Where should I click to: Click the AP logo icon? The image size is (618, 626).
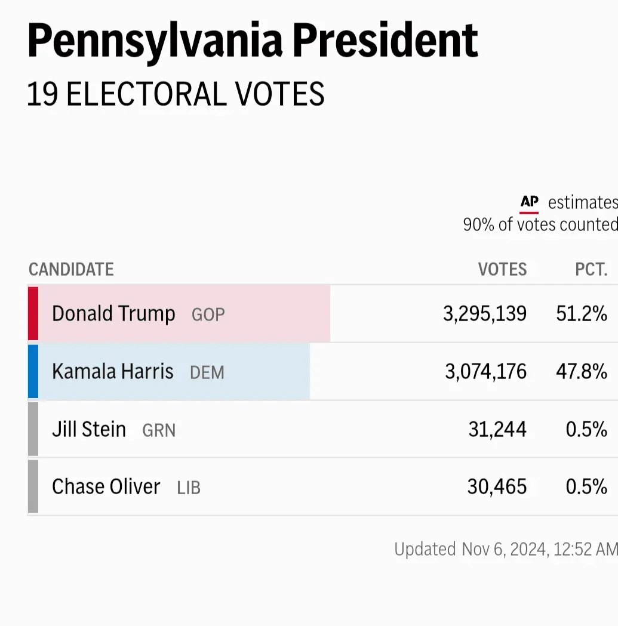[529, 203]
